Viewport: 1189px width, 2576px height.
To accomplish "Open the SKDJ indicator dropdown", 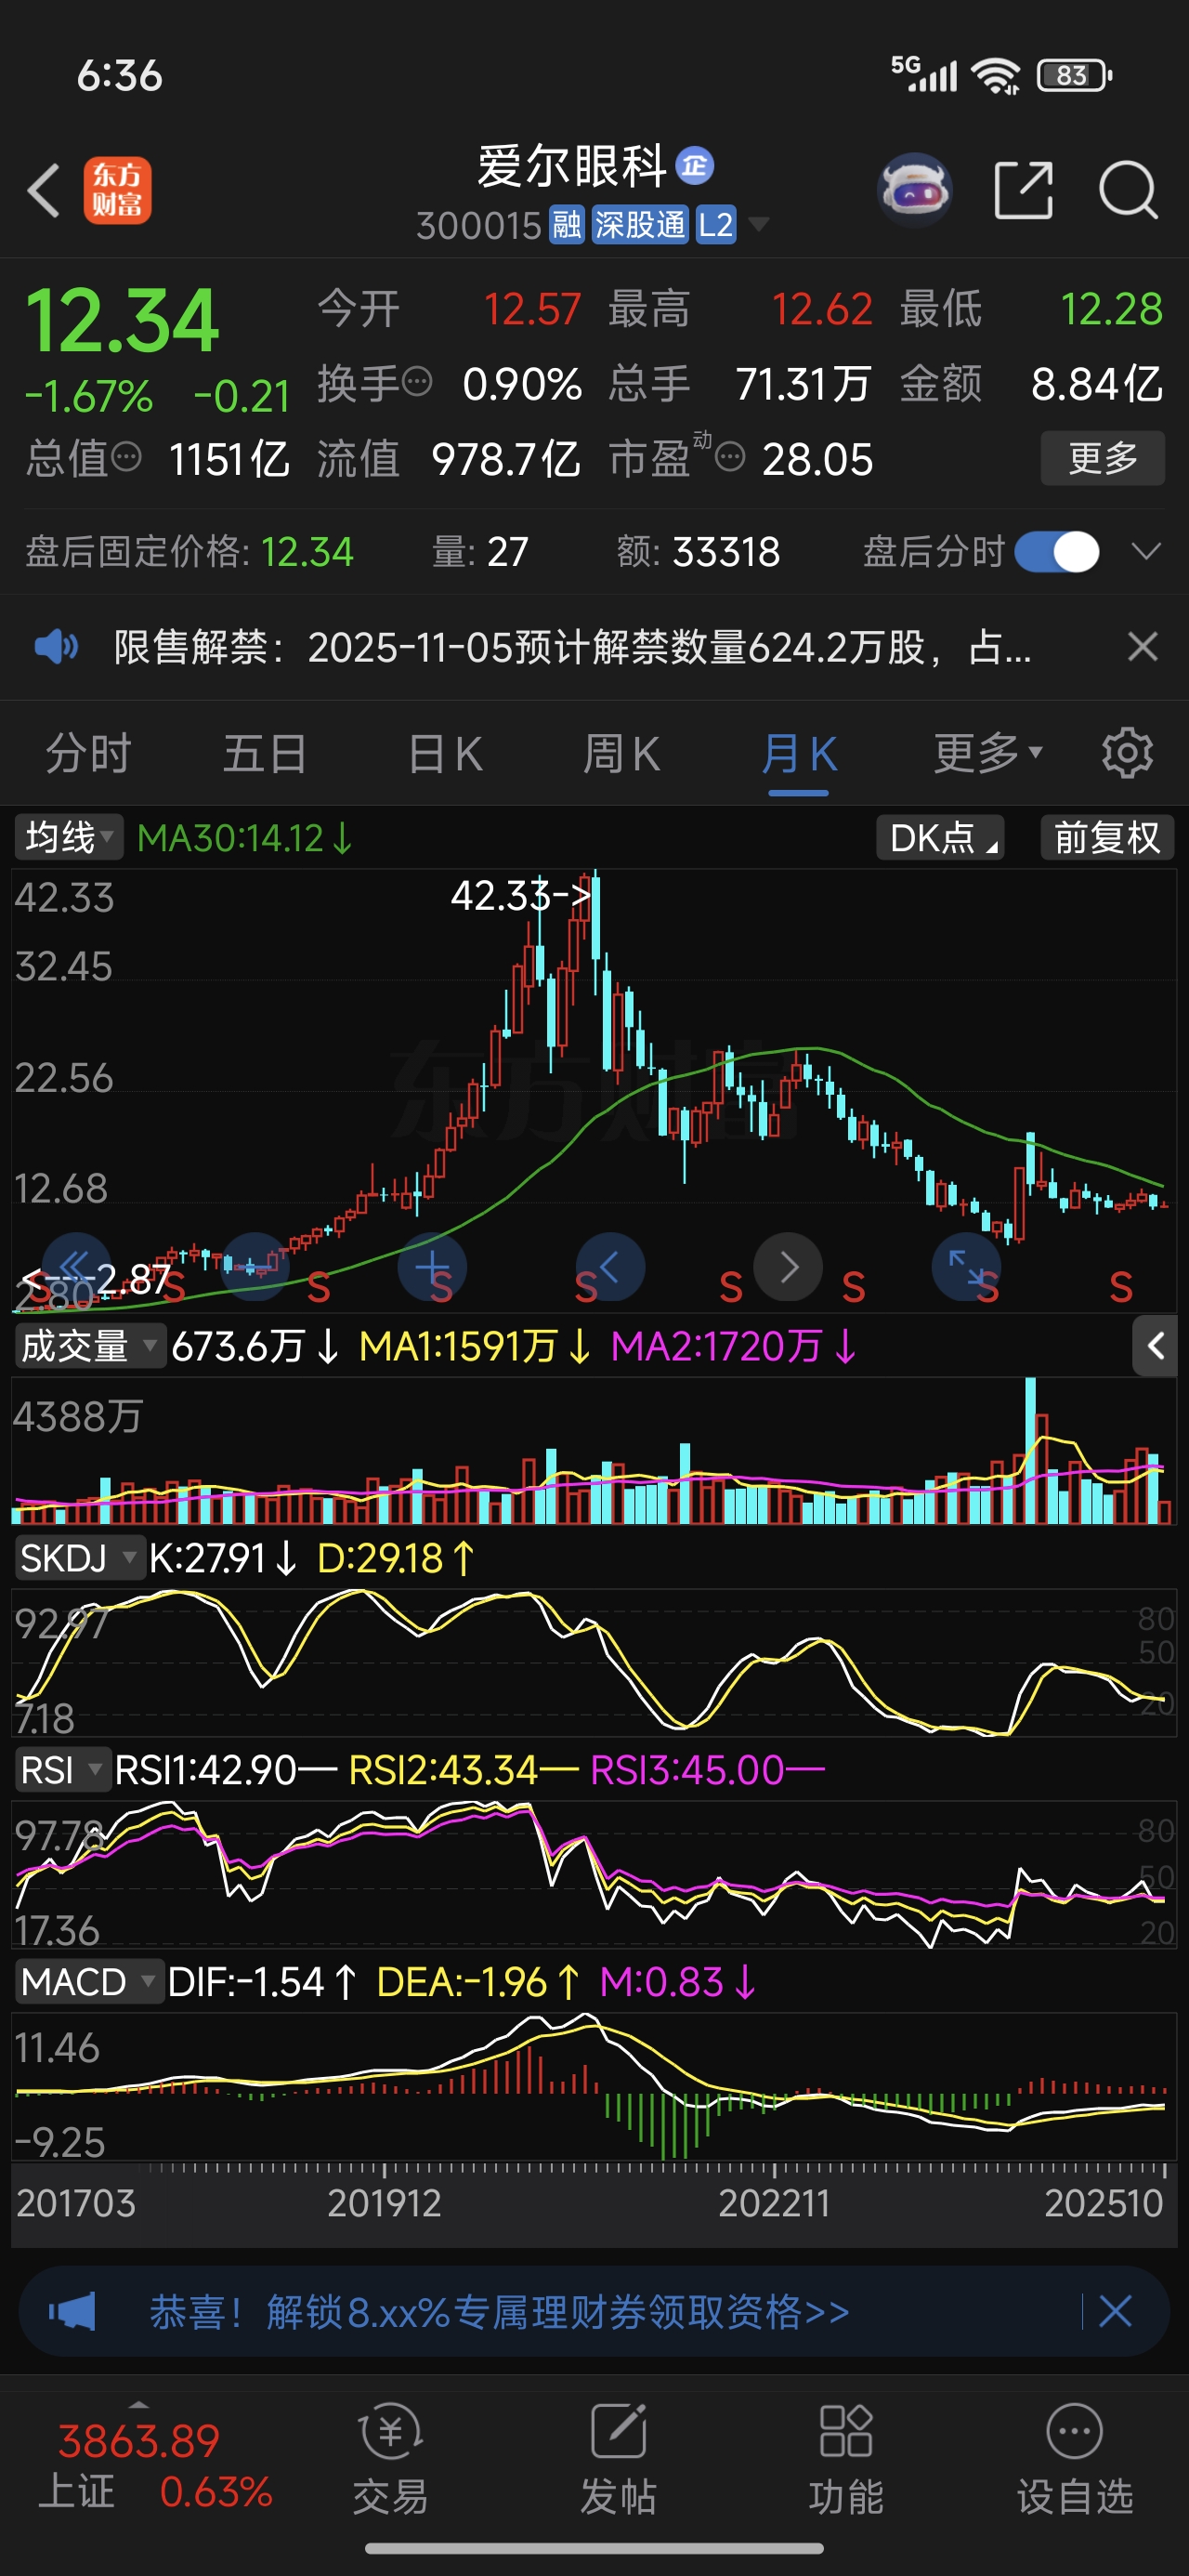I will (79, 1558).
